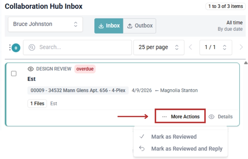Click the Est item title

pyautogui.click(x=31, y=79)
